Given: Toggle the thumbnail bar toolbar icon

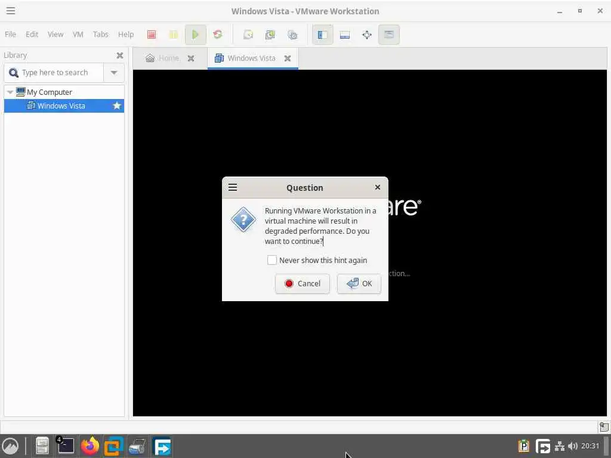Looking at the screenshot, I should pyautogui.click(x=345, y=35).
